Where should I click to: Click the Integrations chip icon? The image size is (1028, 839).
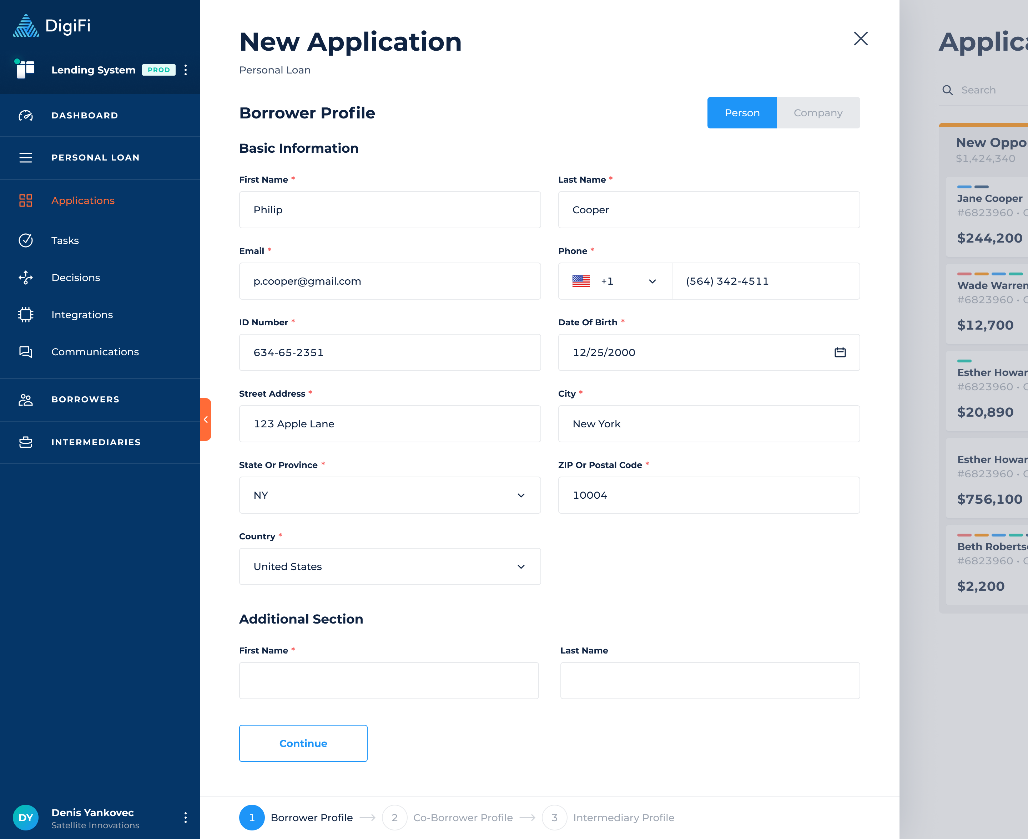point(26,315)
